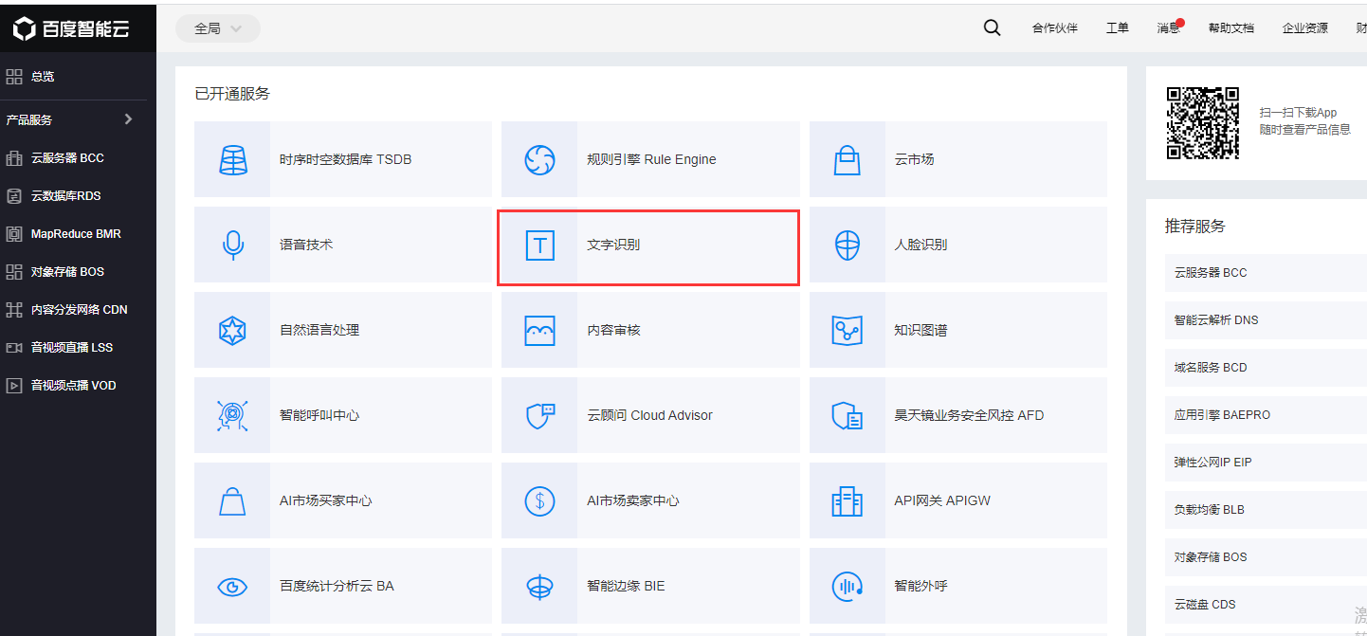Click the 昊天镜业务安全风控 AFD icon

[x=847, y=415]
